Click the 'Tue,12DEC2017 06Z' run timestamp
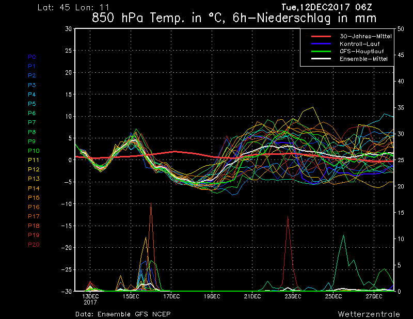Image resolution: width=413 pixels, height=319 pixels. [x=327, y=7]
